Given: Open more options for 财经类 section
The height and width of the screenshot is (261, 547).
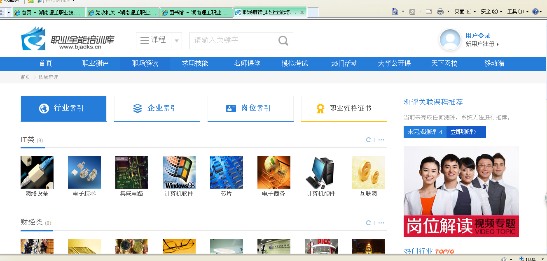Looking at the screenshot, I should (x=381, y=223).
